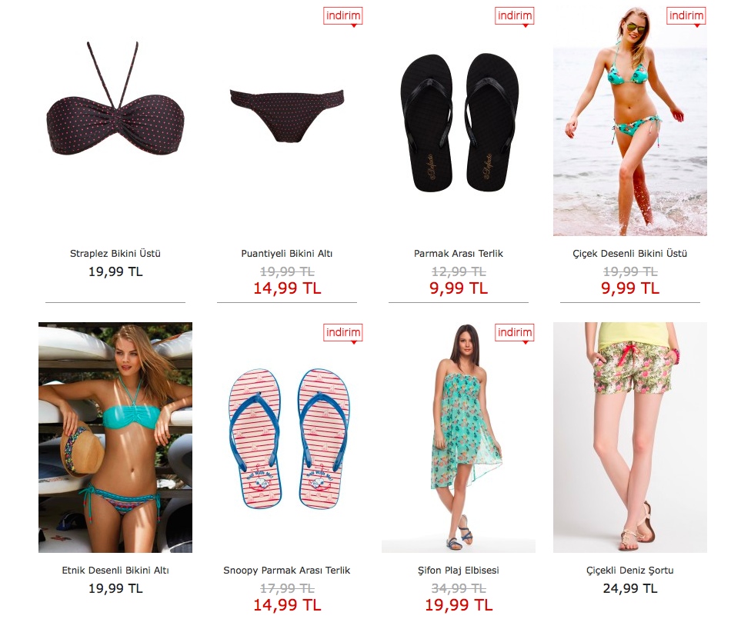Follow the Puantiyeli Bikini Altı title link
Screen dimensions: 731x619
coord(287,254)
